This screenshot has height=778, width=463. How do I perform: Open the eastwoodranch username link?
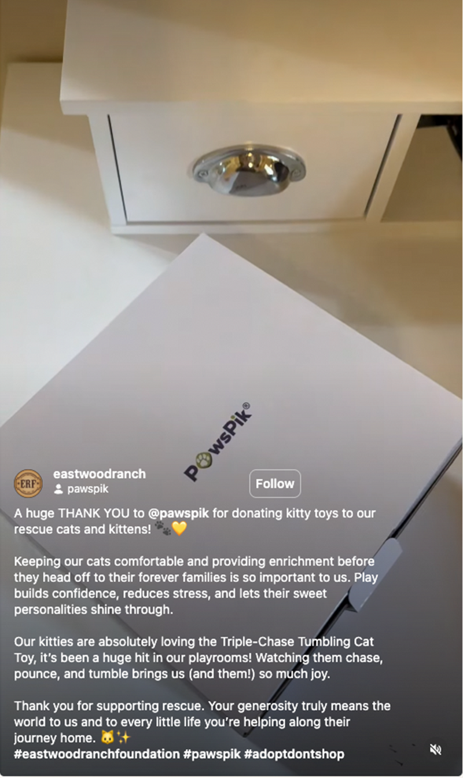pos(100,474)
